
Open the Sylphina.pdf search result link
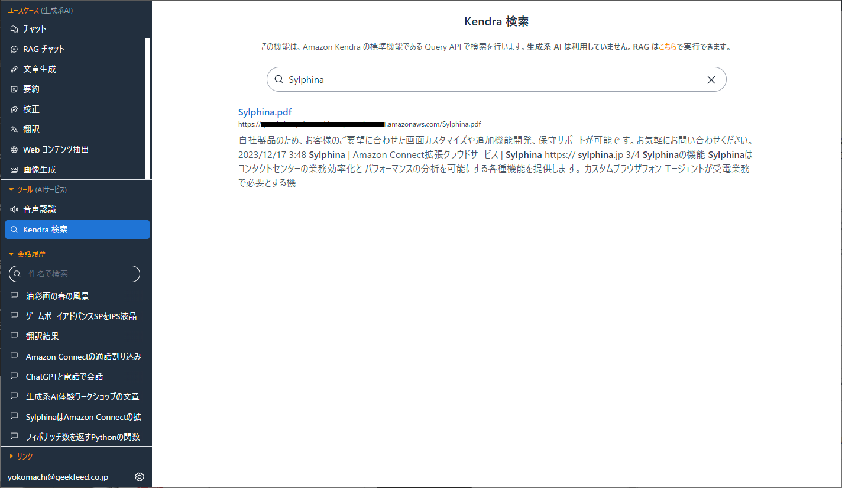pyautogui.click(x=265, y=112)
